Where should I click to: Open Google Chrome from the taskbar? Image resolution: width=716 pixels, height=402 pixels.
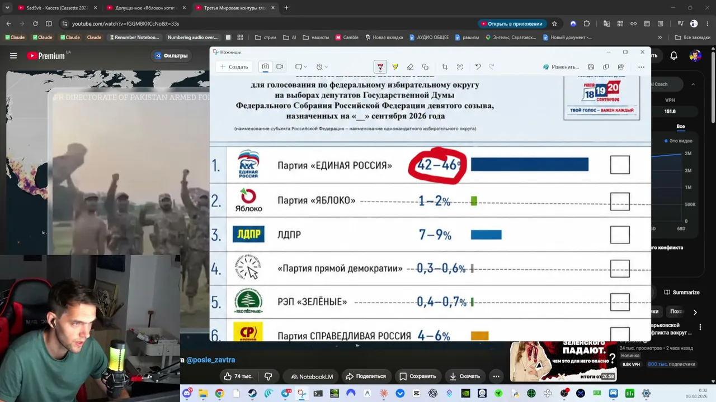(219, 394)
